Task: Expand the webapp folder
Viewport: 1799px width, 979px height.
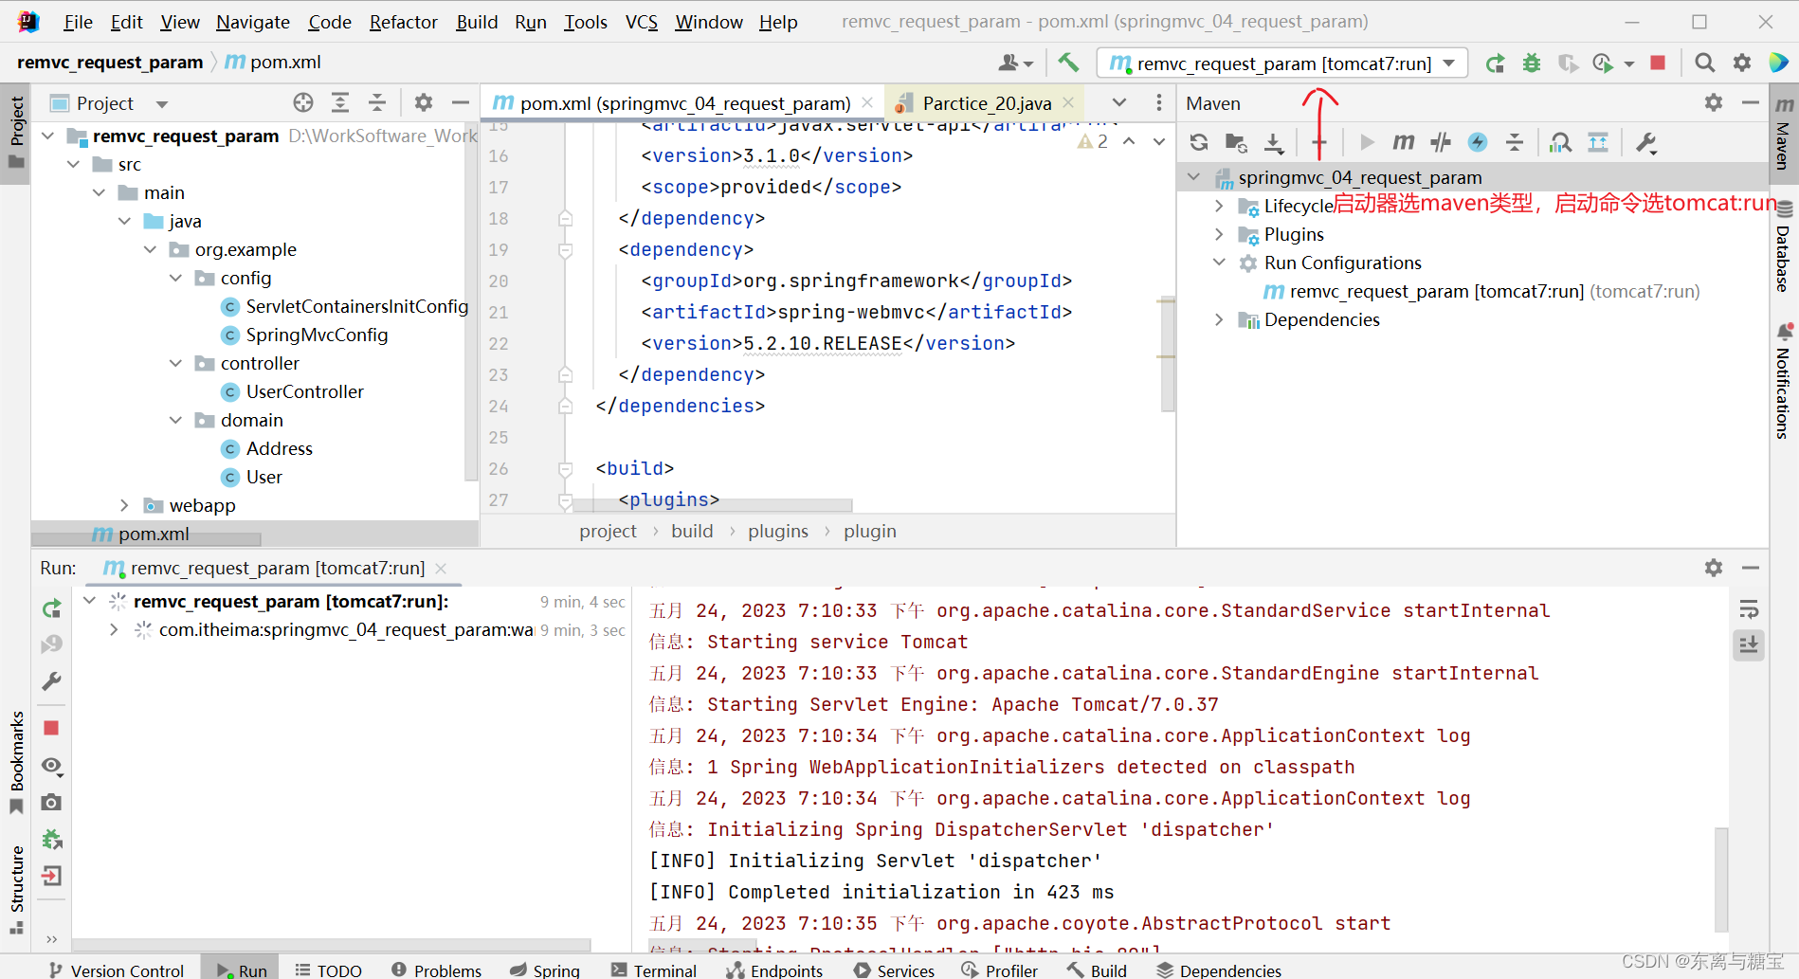Action: [124, 505]
